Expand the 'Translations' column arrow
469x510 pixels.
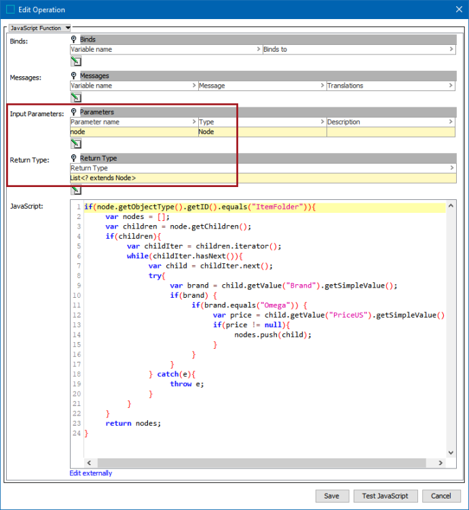[x=451, y=86]
